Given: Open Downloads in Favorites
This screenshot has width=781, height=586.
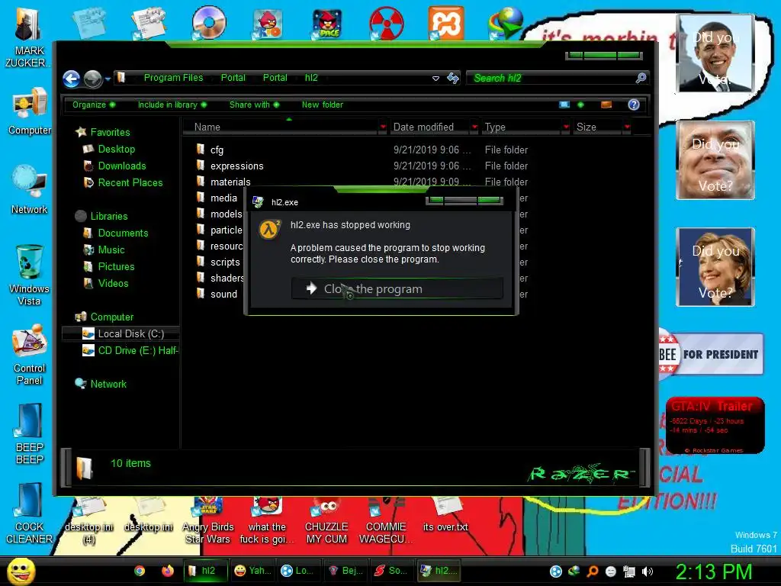Looking at the screenshot, I should click(121, 166).
